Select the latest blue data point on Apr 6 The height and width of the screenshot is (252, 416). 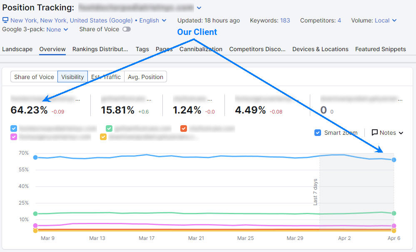[x=394, y=160]
